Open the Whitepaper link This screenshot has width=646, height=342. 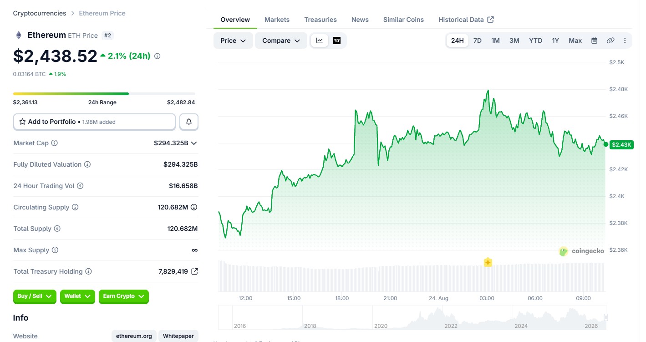tap(178, 336)
